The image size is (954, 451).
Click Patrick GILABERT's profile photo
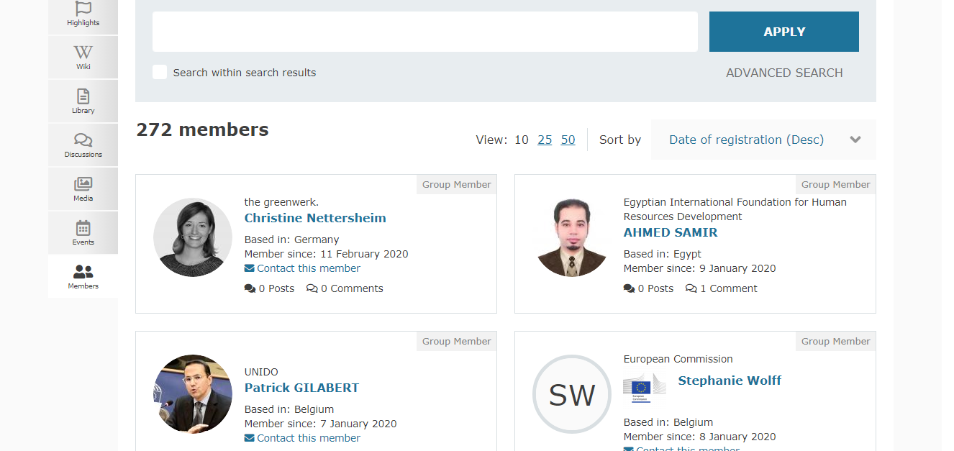[x=193, y=393]
